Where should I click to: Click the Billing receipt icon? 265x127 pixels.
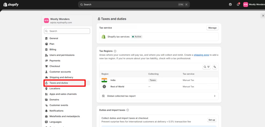point(46,50)
